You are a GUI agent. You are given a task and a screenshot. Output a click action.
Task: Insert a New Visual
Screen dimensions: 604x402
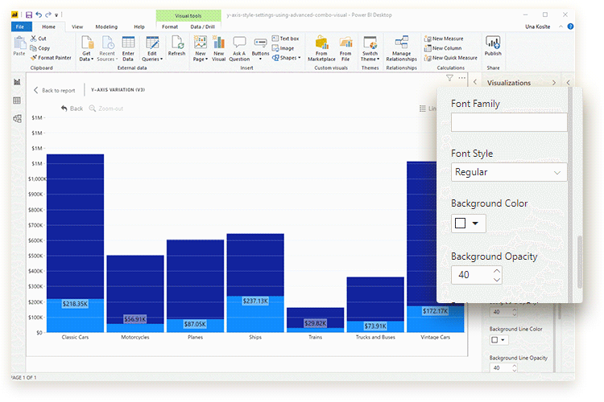(x=218, y=48)
